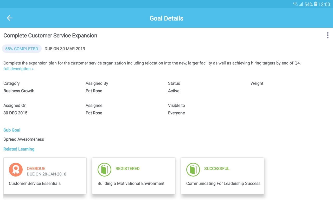Click the overdue award badge icon

(16, 170)
